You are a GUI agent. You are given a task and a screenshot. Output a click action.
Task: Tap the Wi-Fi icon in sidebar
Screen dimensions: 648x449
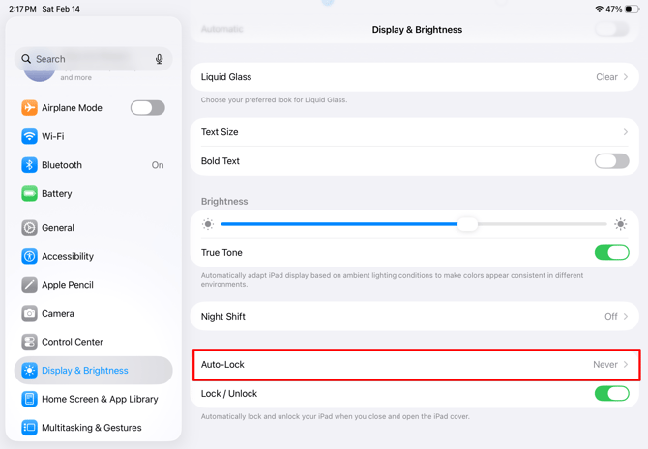click(29, 136)
